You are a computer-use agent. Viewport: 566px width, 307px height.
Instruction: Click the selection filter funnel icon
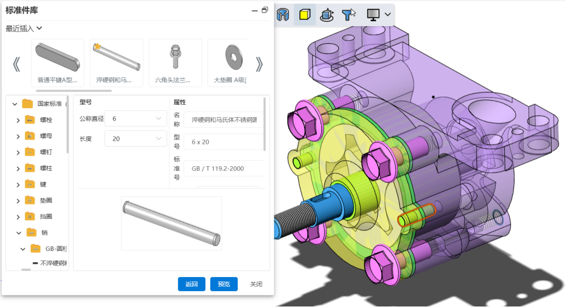pos(349,14)
